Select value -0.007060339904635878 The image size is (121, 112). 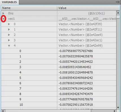(76, 56)
